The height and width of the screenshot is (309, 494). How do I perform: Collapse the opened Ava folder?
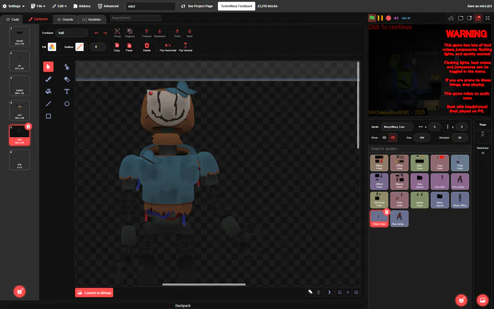click(x=419, y=182)
